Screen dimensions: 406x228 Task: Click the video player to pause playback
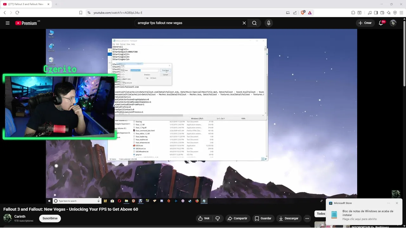(x=201, y=116)
